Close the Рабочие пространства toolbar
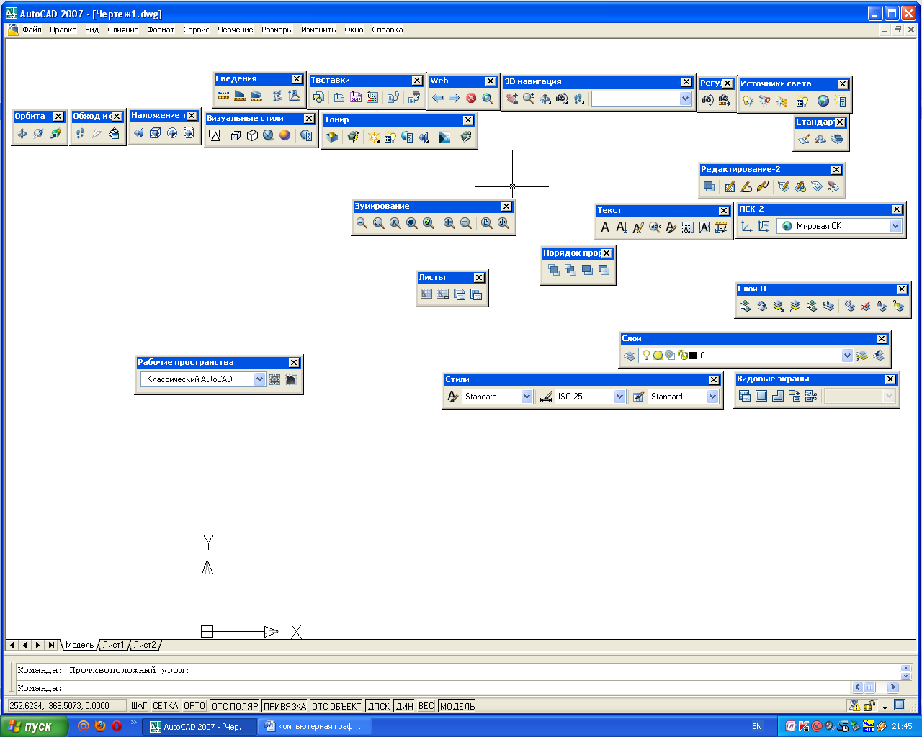 (x=294, y=363)
